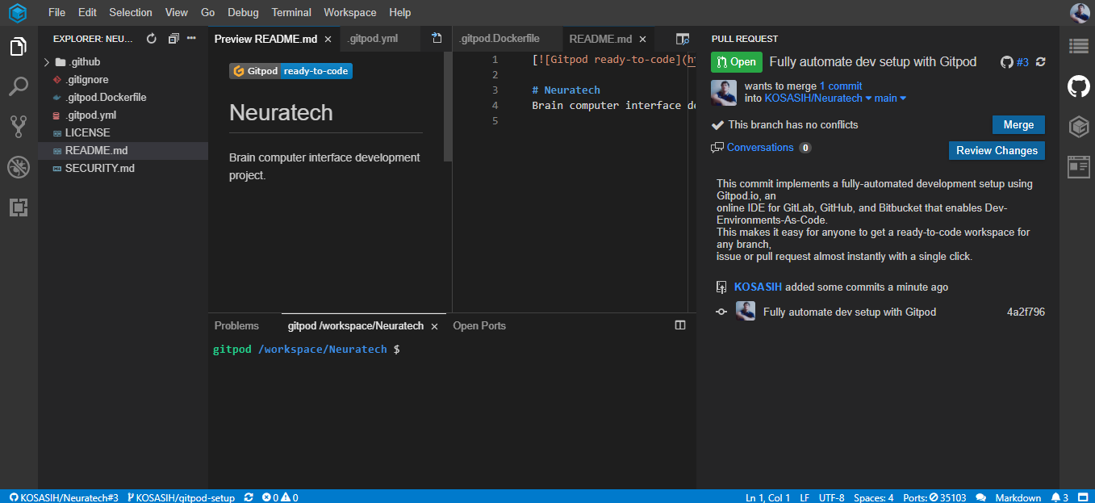This screenshot has height=503, width=1095.
Task: Click KOSASIH/gitpod-setup branch in status bar
Action: 181,497
